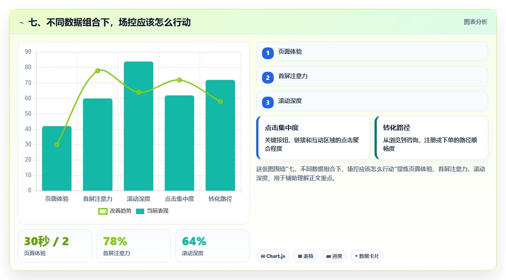The image size is (506, 280).
Task: Click the y-axis value 90
Action: 28,52
